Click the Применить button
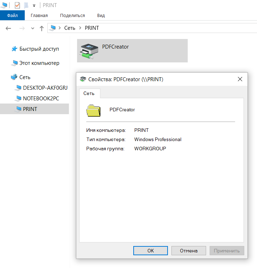The width and height of the screenshot is (257, 268). pos(227,251)
